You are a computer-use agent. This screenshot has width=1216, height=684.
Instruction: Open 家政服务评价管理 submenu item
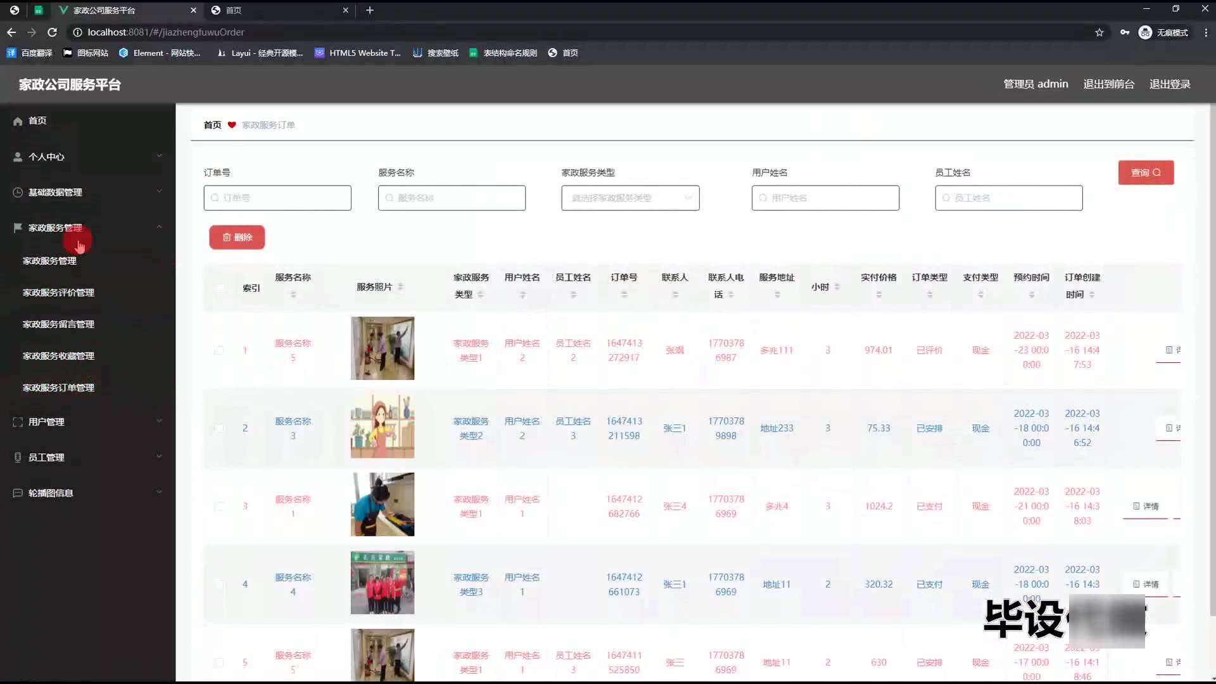coord(58,293)
